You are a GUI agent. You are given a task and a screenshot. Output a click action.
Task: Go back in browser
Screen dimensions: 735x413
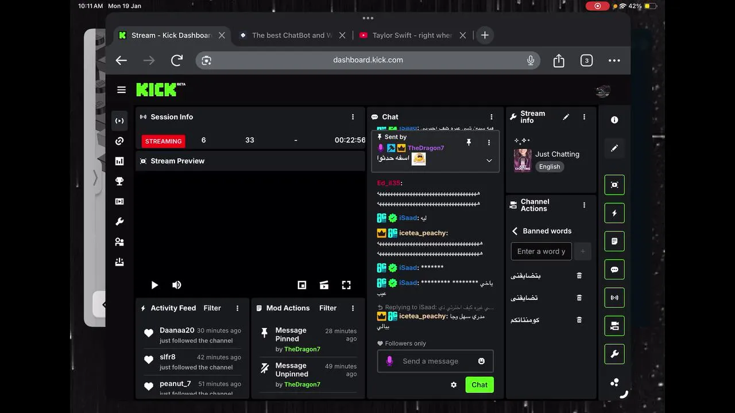[121, 60]
